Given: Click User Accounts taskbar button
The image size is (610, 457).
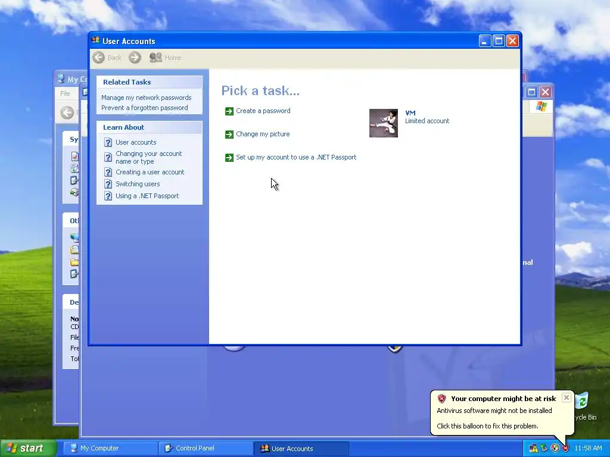Looking at the screenshot, I should tap(301, 449).
